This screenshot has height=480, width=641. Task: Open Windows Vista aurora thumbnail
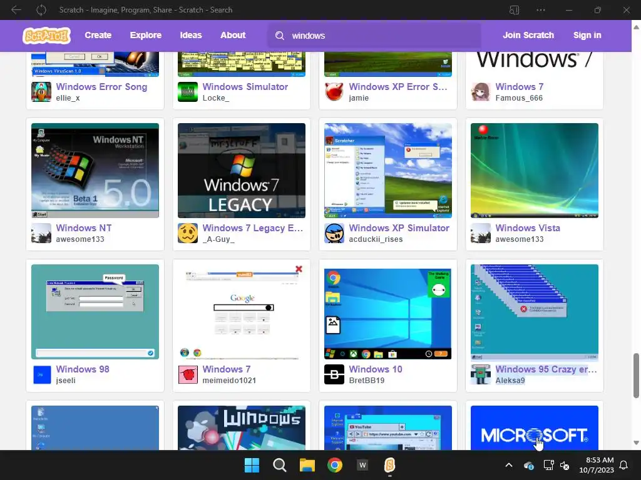pos(535,170)
